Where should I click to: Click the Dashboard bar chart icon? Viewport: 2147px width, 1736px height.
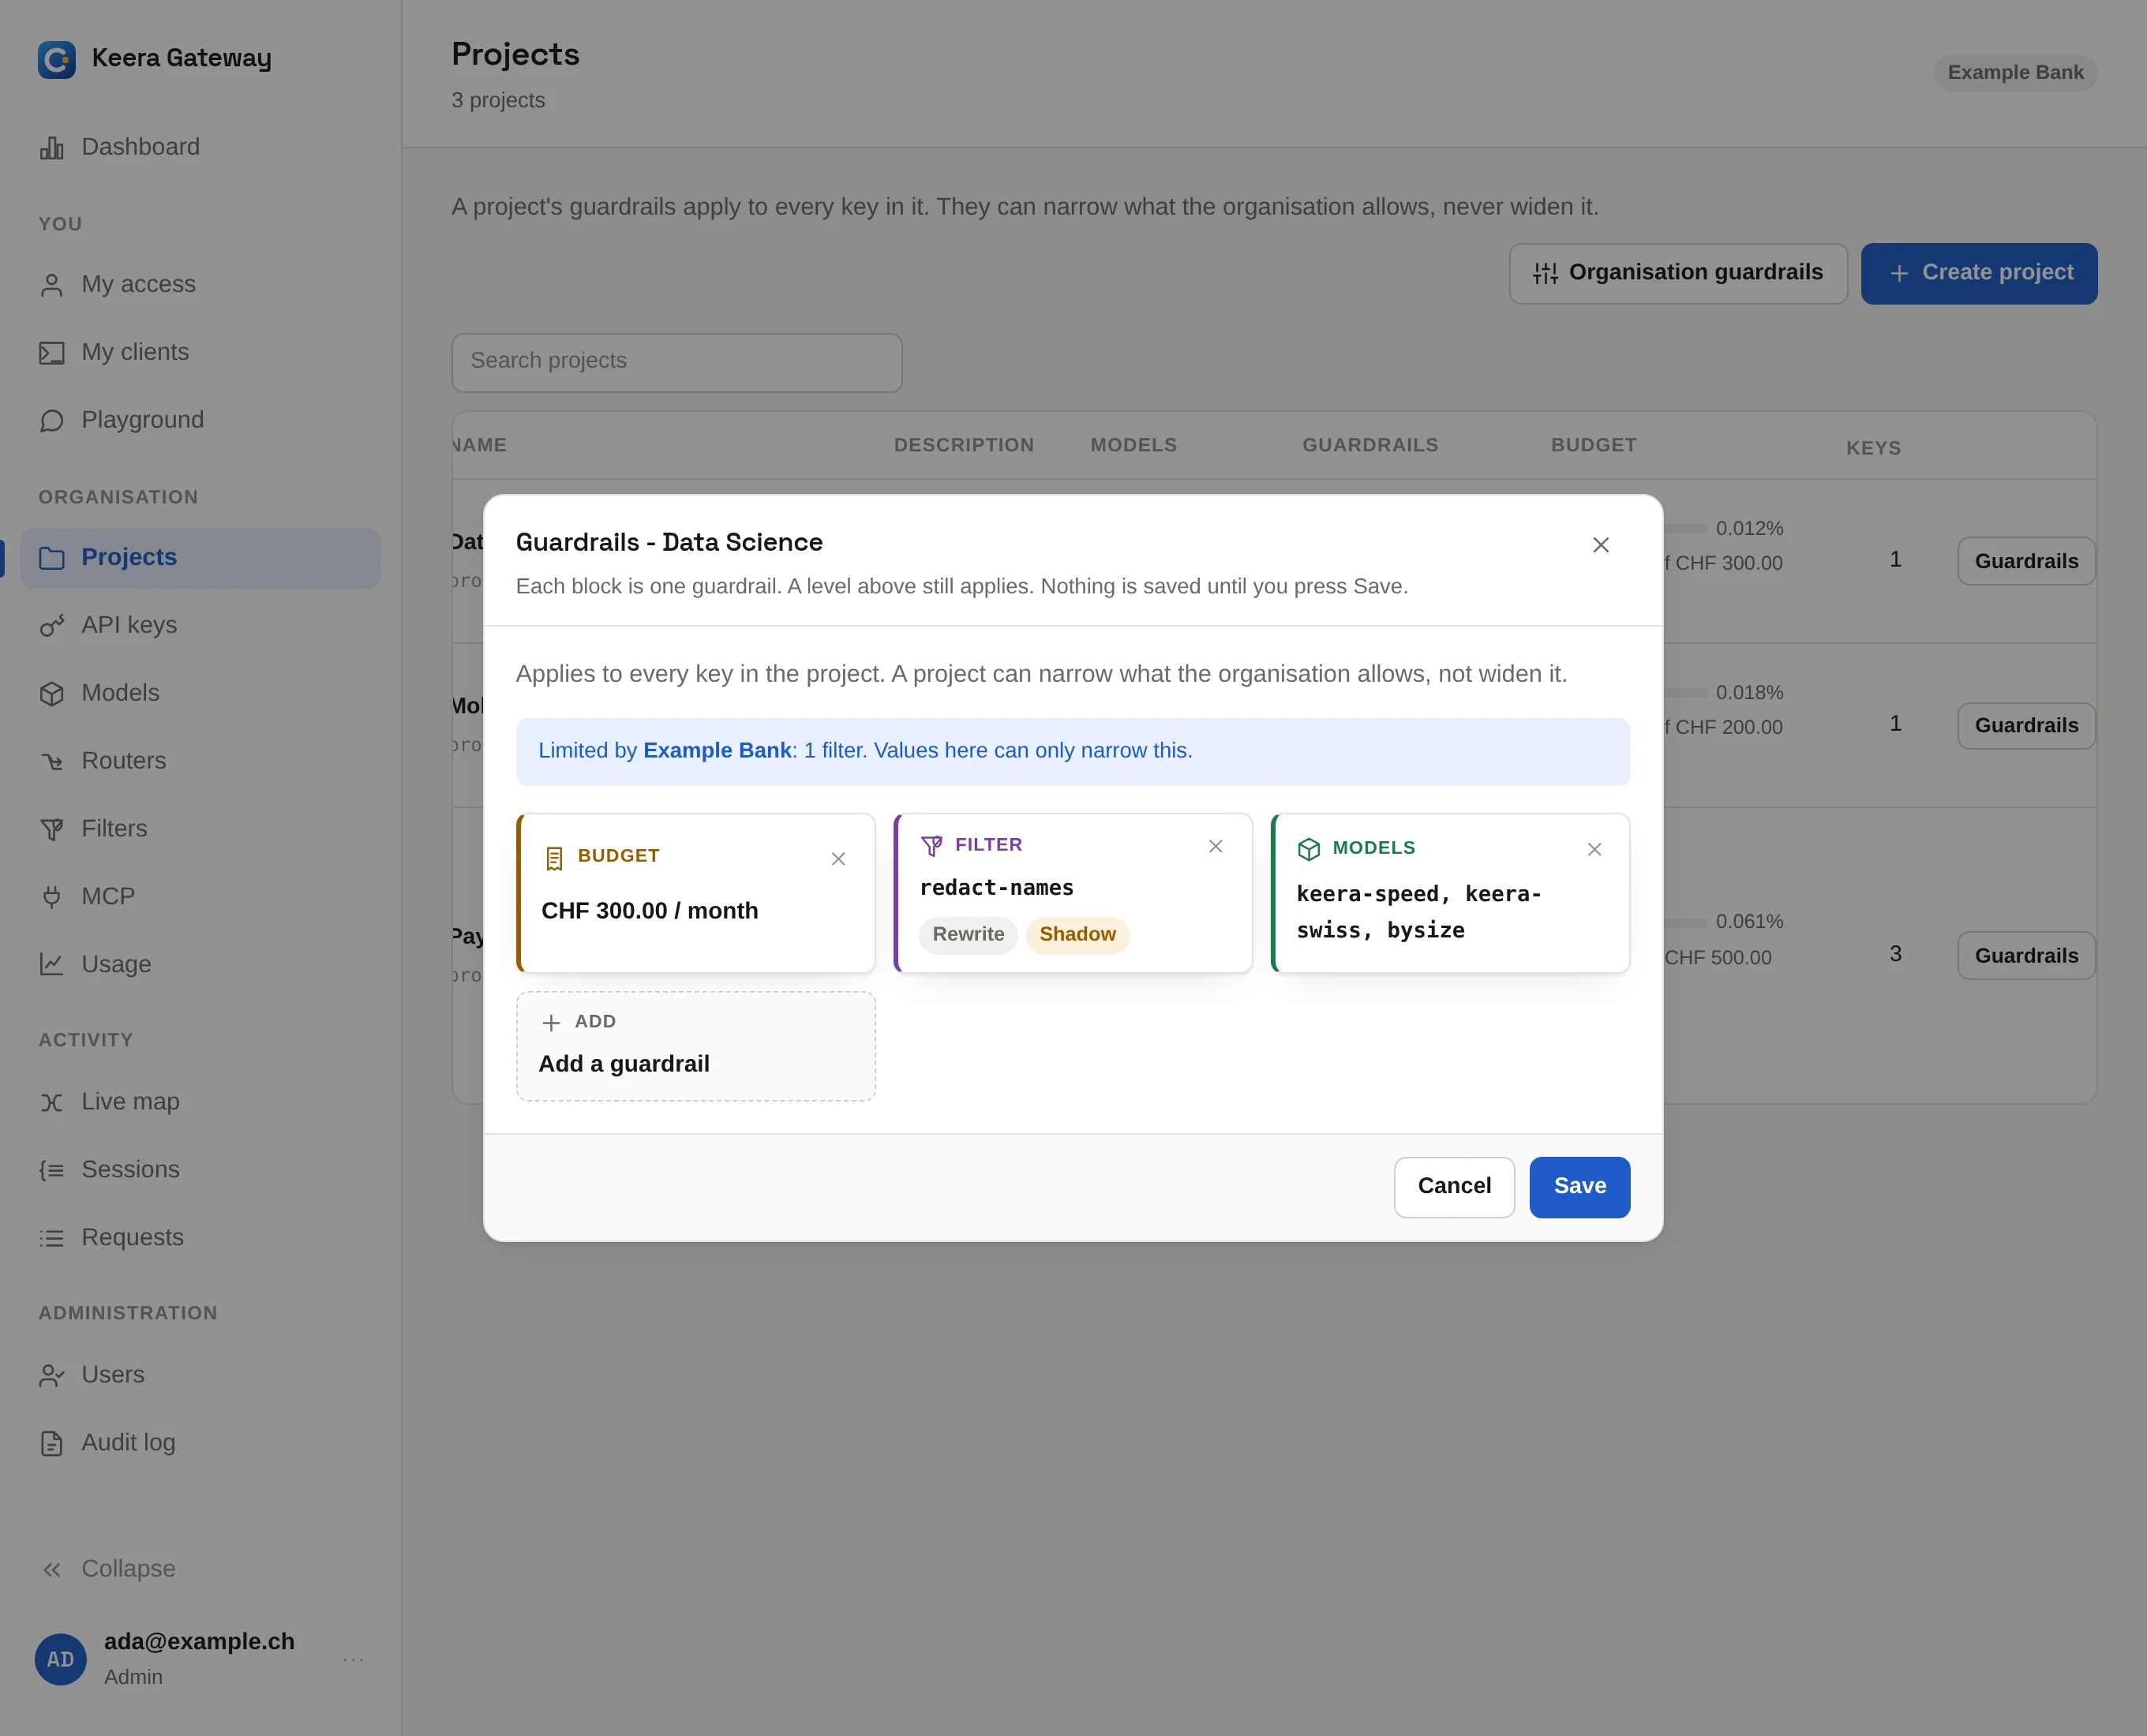52,148
